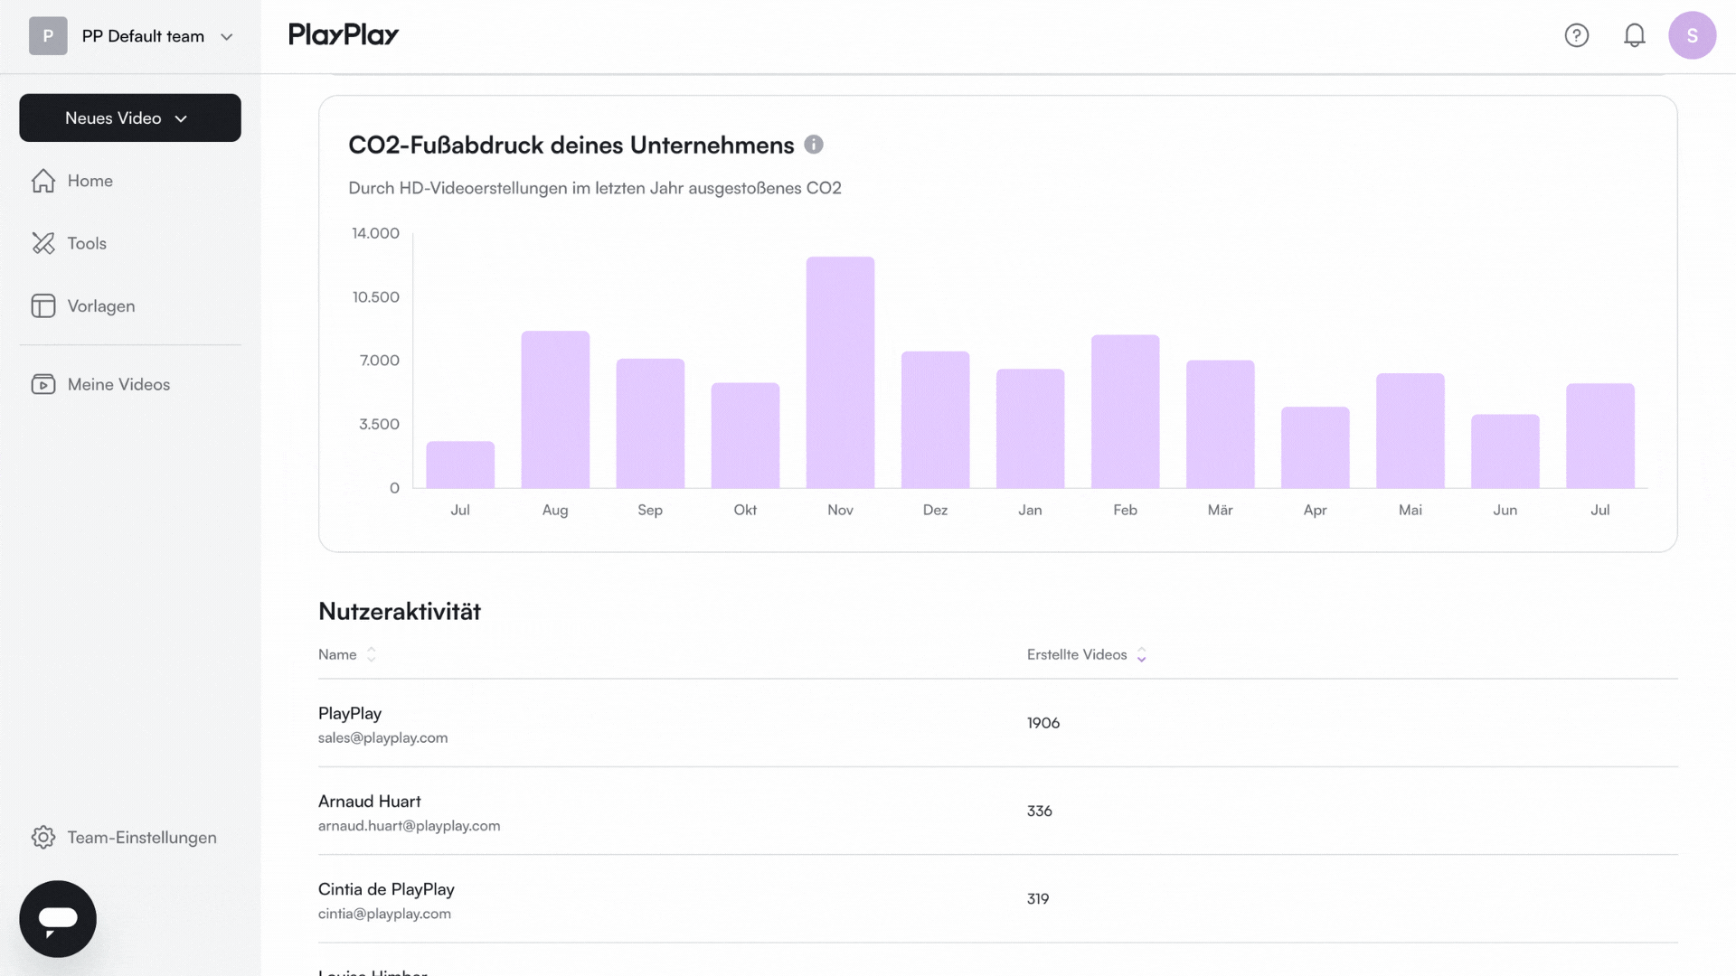Select the November bar in the chart
The height and width of the screenshot is (976, 1736).
pos(840,372)
